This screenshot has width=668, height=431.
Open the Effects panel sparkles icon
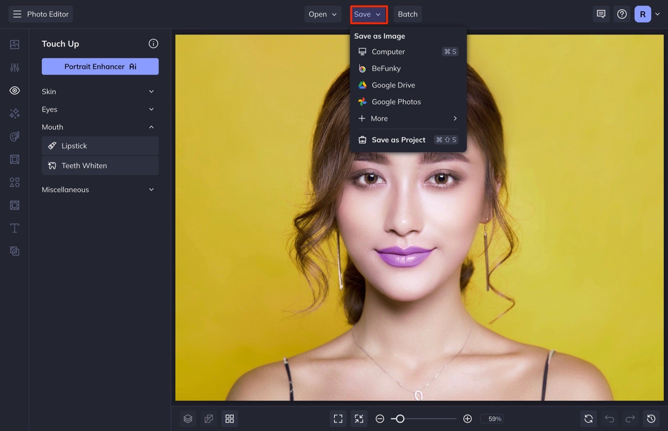(x=14, y=113)
